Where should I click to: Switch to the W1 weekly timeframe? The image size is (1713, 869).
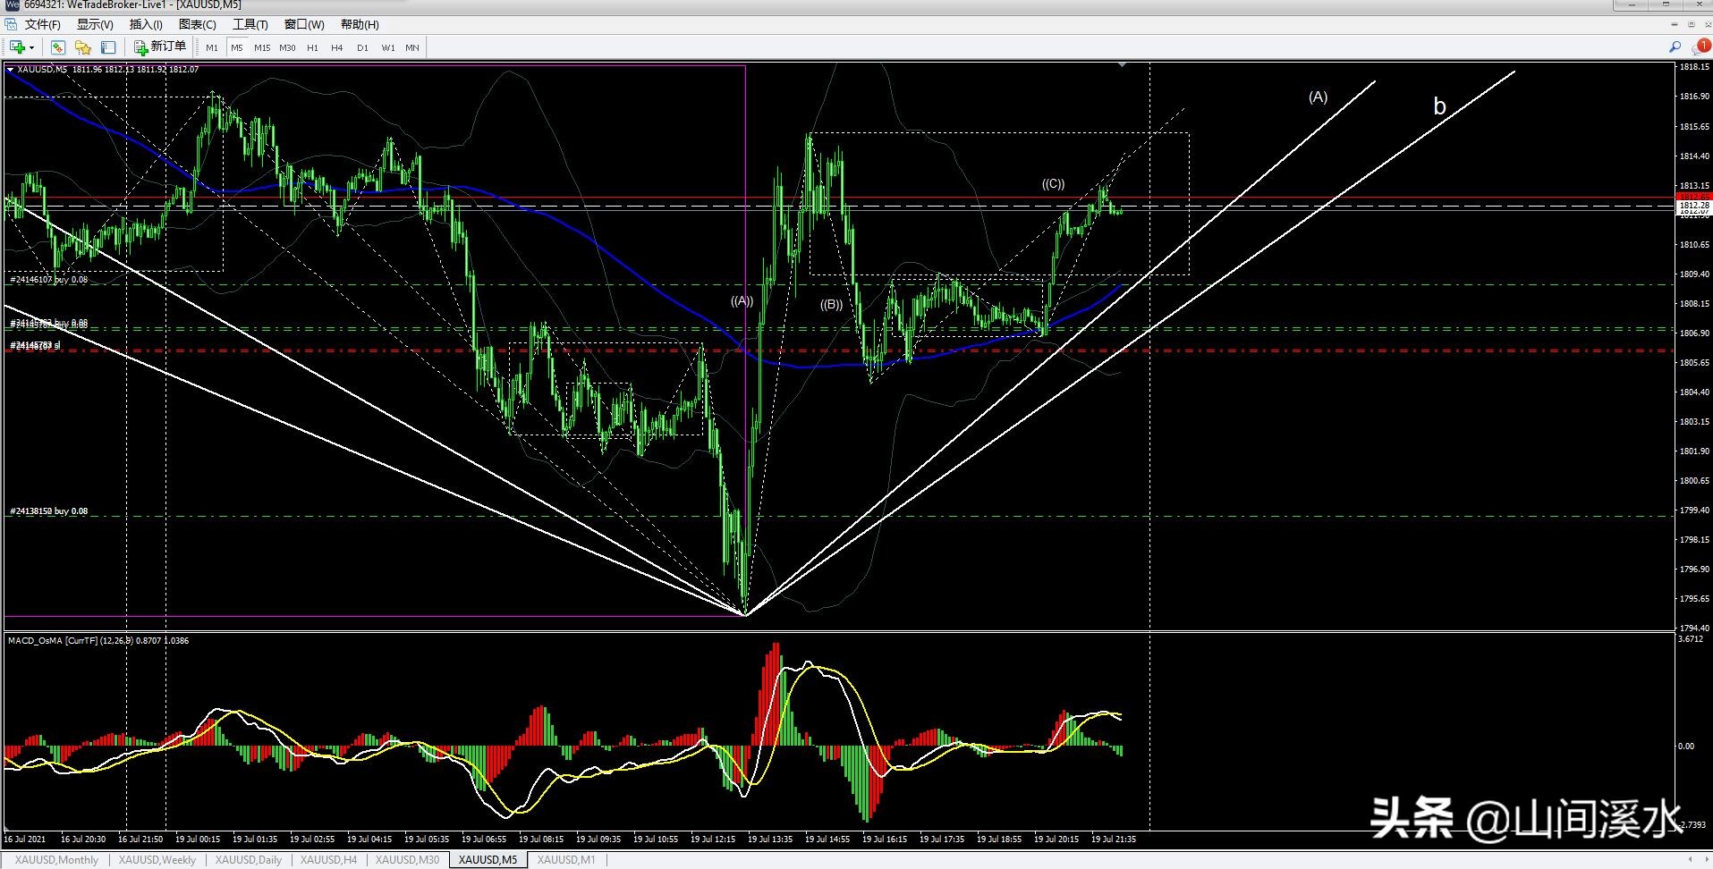point(388,47)
